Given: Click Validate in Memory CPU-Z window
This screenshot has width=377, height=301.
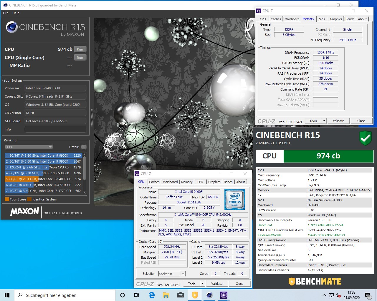Looking at the screenshot, I should tap(338, 121).
